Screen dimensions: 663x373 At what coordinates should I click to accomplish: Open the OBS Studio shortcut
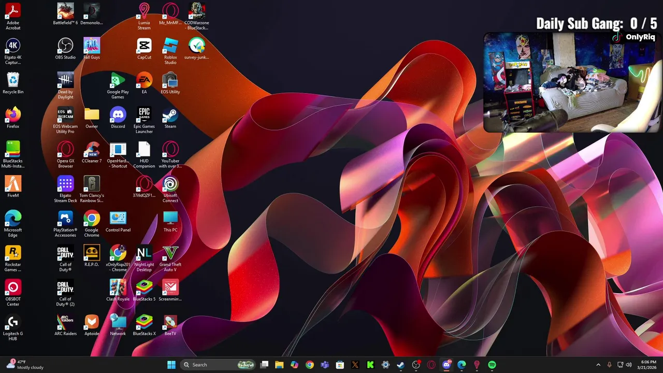[x=65, y=49]
